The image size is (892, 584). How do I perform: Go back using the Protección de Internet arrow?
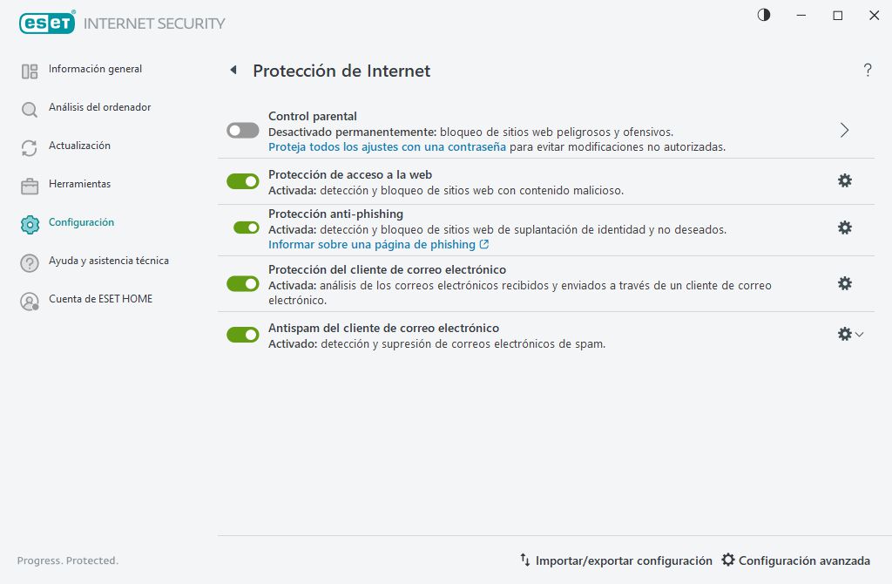233,71
